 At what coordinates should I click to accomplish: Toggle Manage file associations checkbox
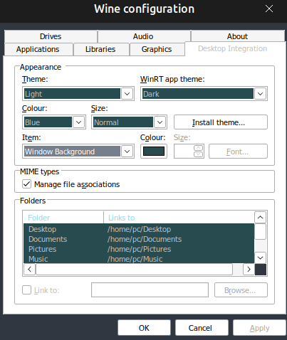pyautogui.click(x=26, y=184)
